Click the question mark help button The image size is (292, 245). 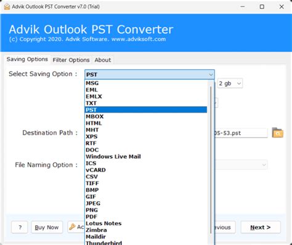[x=20, y=227]
